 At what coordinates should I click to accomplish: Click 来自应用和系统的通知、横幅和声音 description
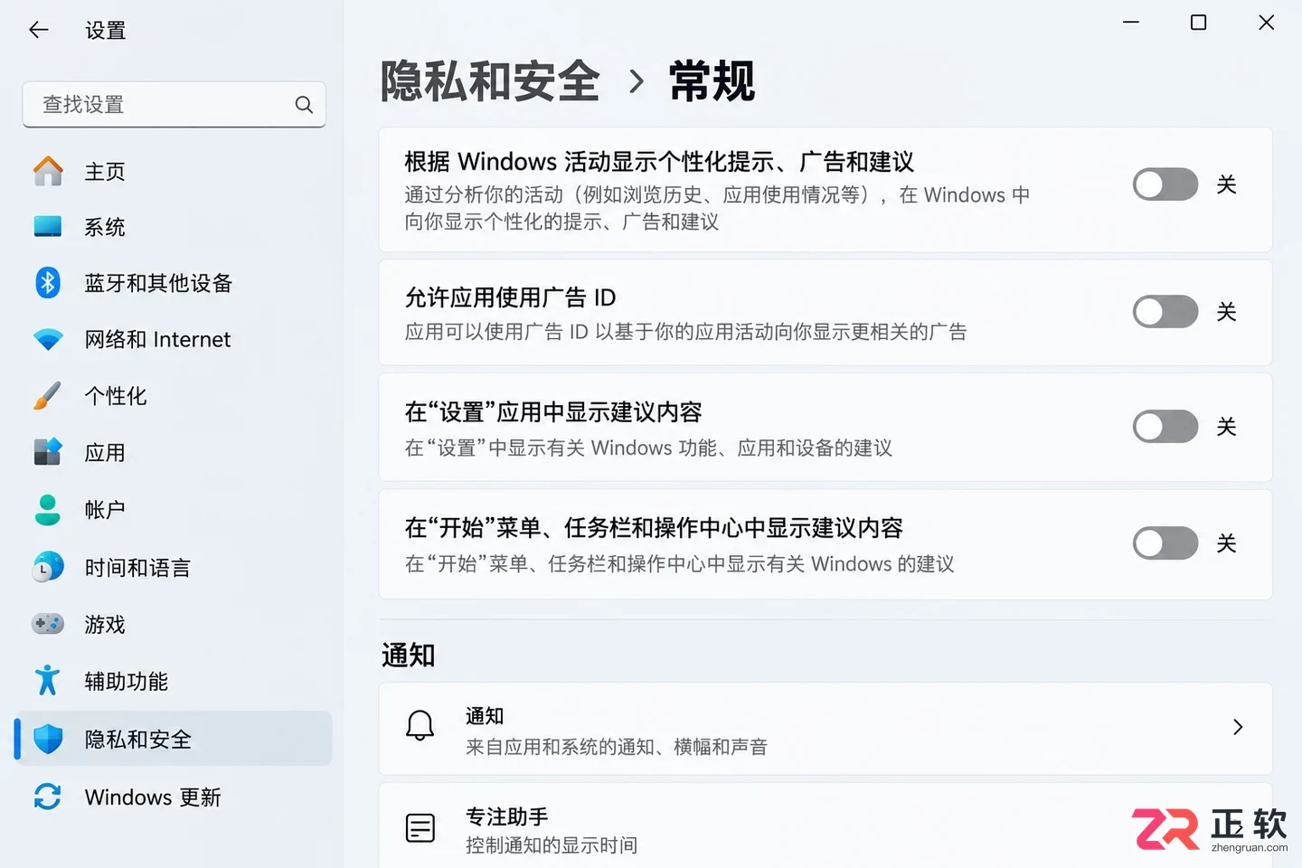point(617,747)
